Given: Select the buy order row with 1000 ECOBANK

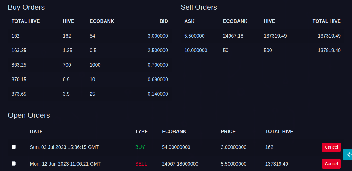Looking at the screenshot, I should point(89,65).
